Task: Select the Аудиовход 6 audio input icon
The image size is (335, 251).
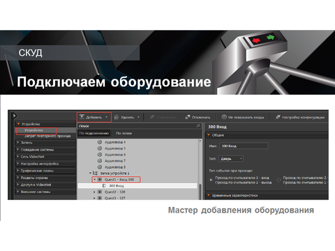Action: (x=100, y=154)
